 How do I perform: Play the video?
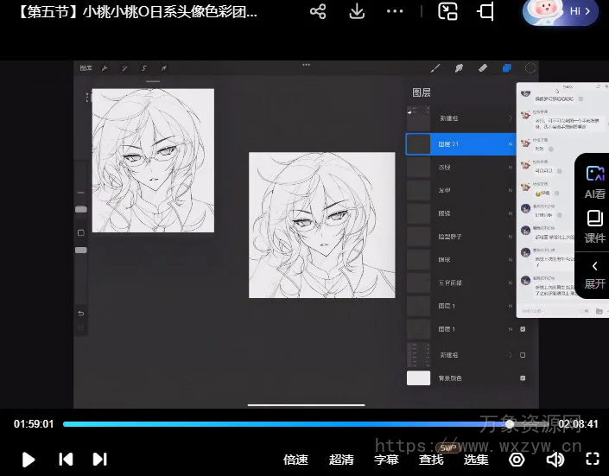pos(28,460)
